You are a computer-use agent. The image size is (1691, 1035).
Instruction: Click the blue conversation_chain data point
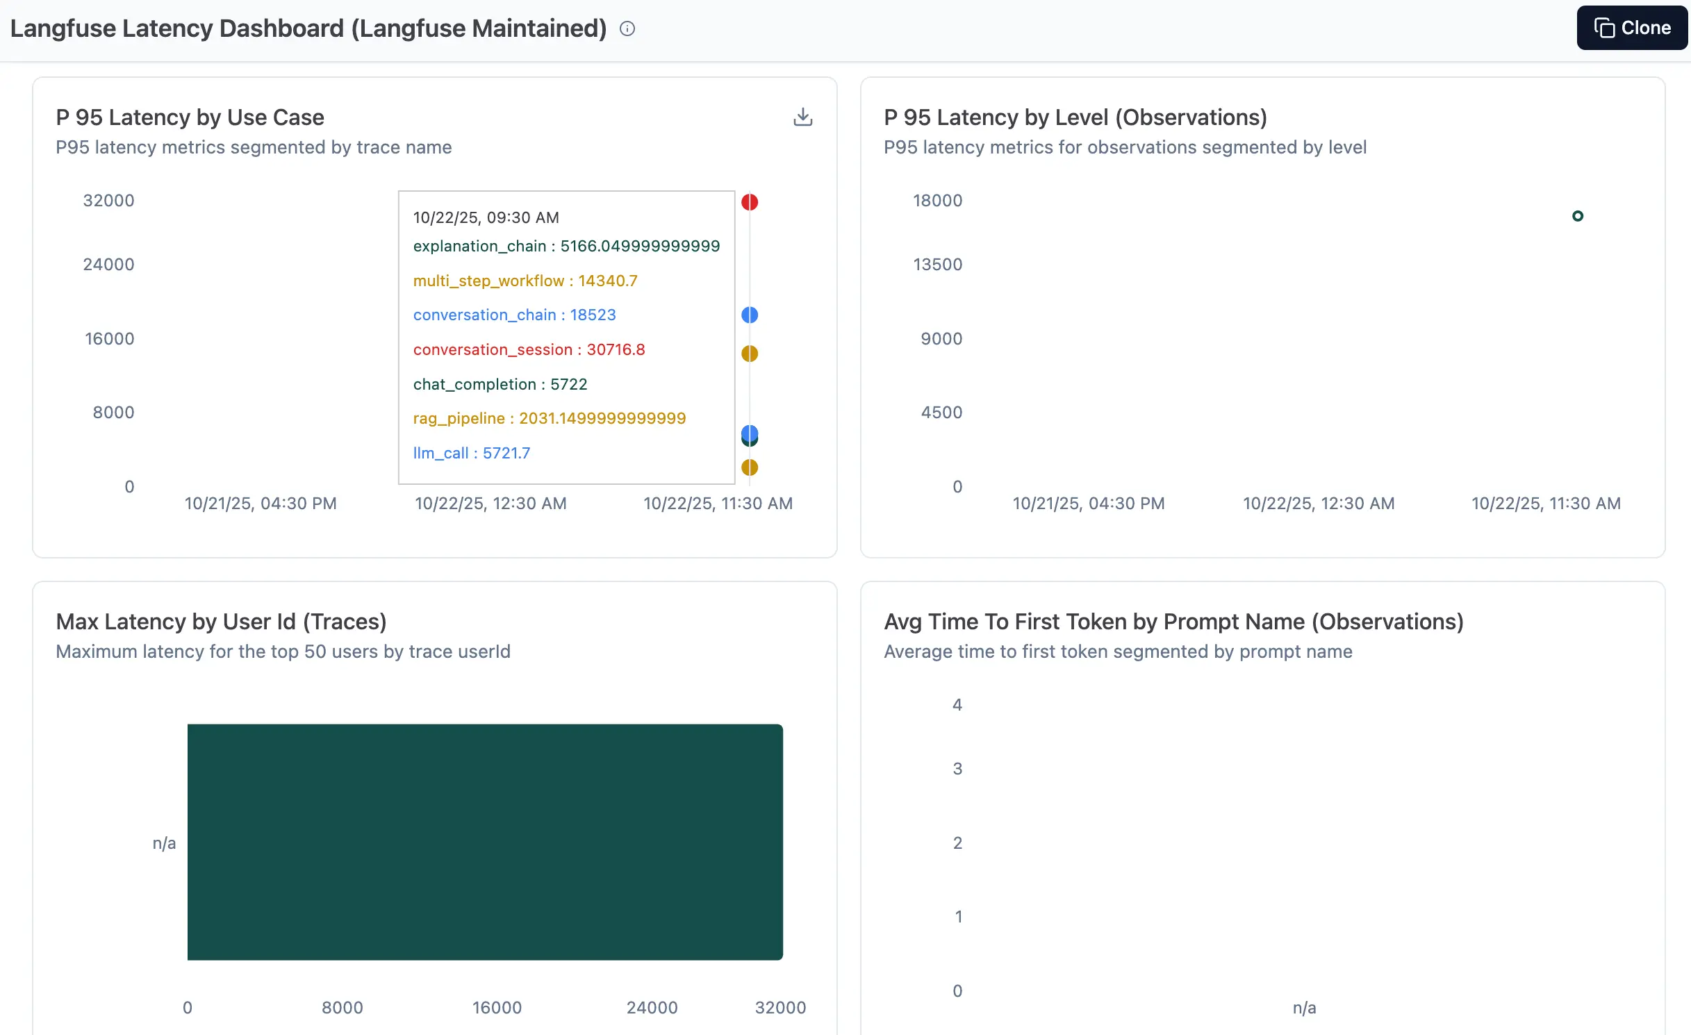pos(750,315)
